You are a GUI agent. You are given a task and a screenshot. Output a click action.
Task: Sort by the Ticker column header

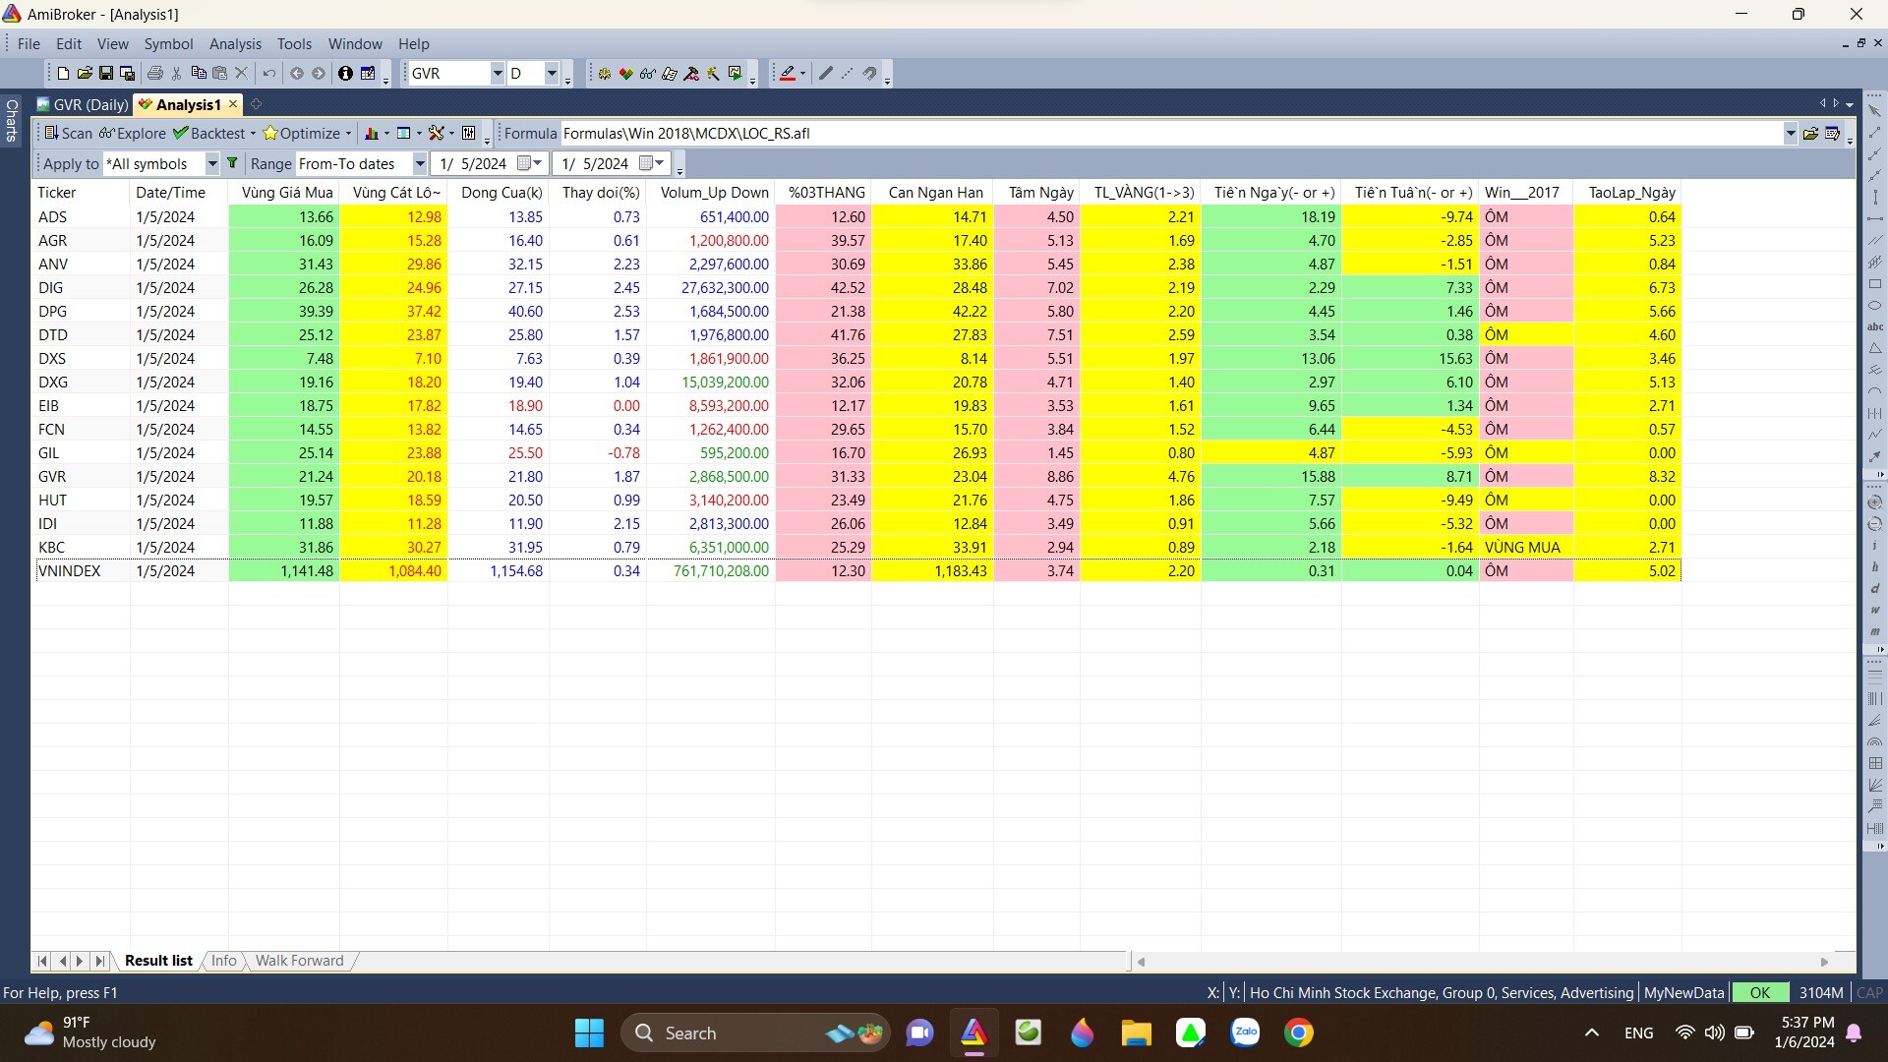80,193
